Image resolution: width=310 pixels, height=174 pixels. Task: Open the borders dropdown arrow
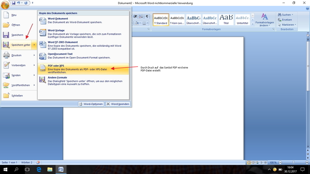(148, 23)
